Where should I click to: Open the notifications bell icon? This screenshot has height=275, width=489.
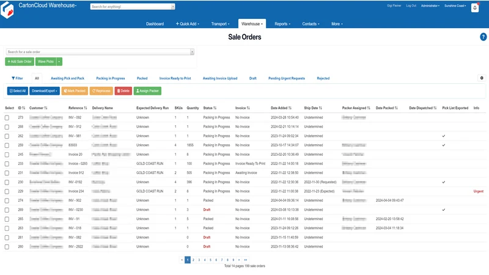pyautogui.click(x=475, y=8)
